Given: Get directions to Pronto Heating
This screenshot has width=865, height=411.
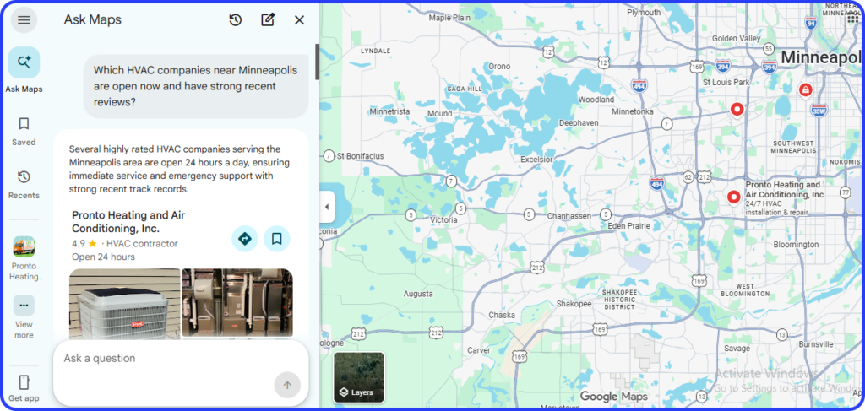Looking at the screenshot, I should point(244,239).
